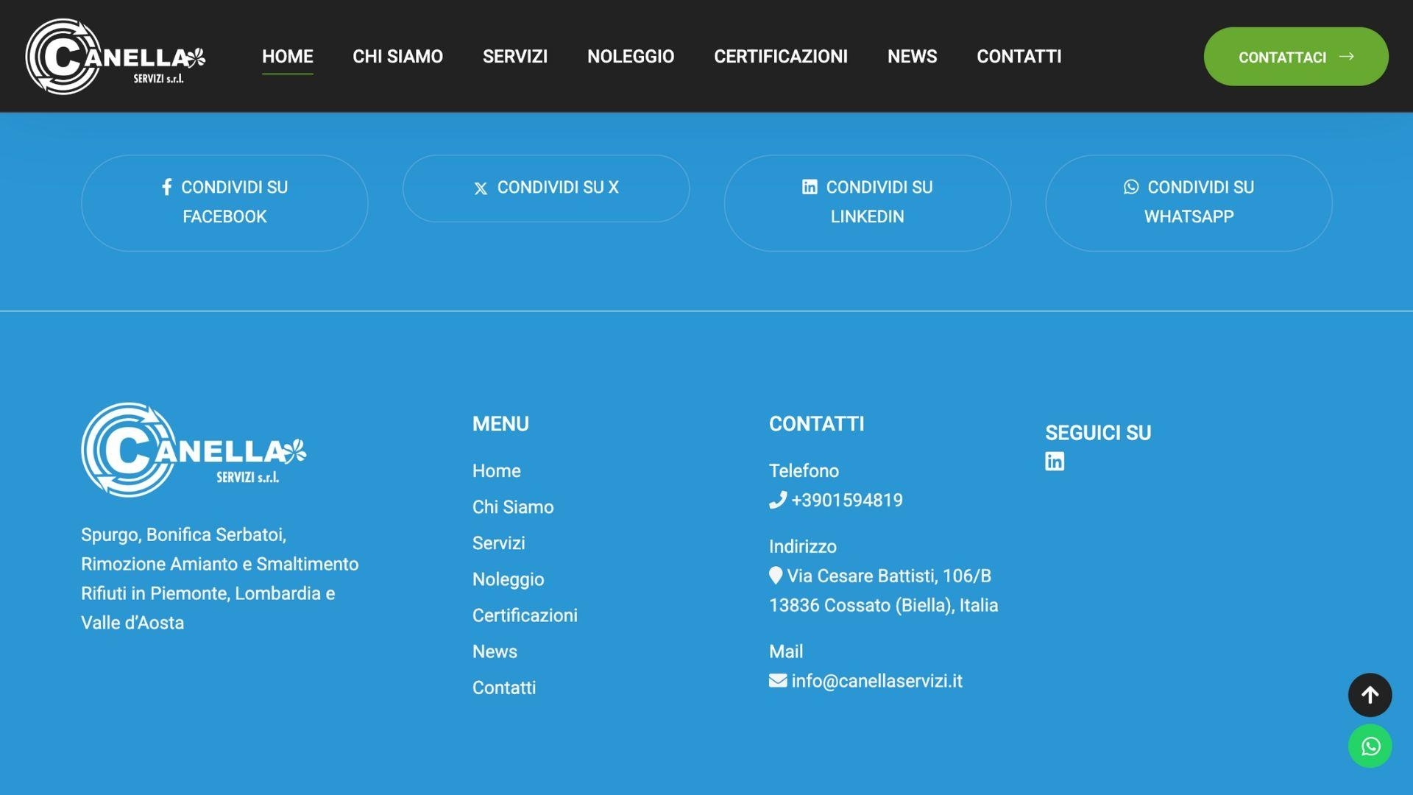Click the Telefono label
The width and height of the screenshot is (1413, 795).
click(804, 471)
